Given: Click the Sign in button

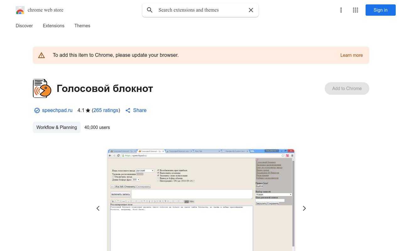Looking at the screenshot, I should click(x=381, y=10).
